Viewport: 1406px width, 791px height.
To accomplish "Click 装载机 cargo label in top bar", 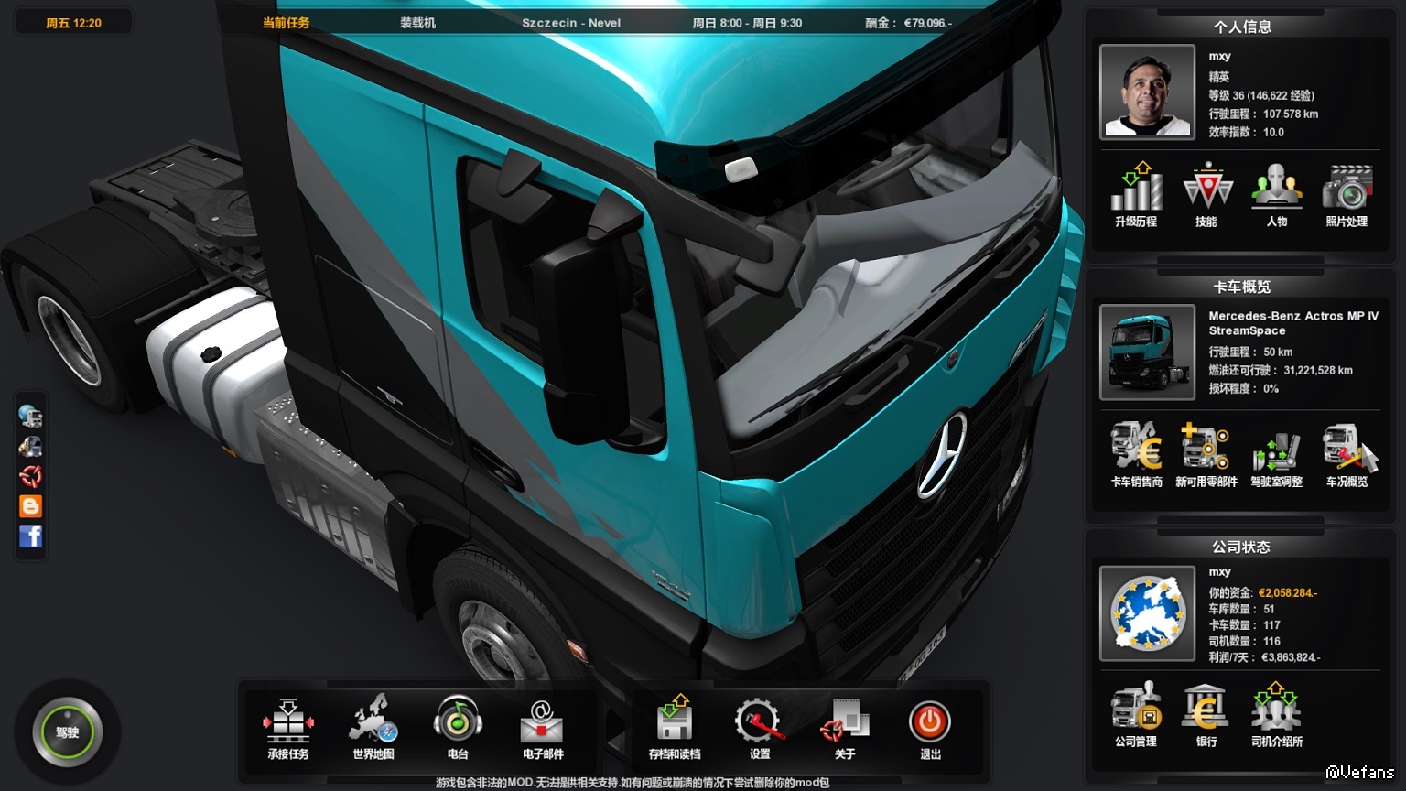I will [417, 23].
